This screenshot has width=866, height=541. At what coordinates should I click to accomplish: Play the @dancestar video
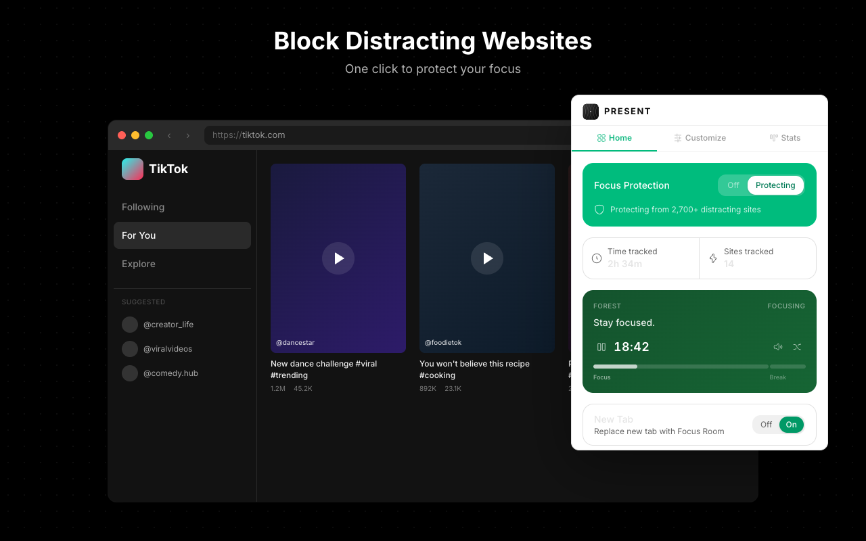click(338, 258)
